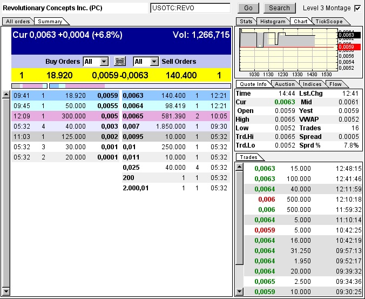Click order book scroll down arrow
The width and height of the screenshot is (365, 299).
[x=6, y=291]
